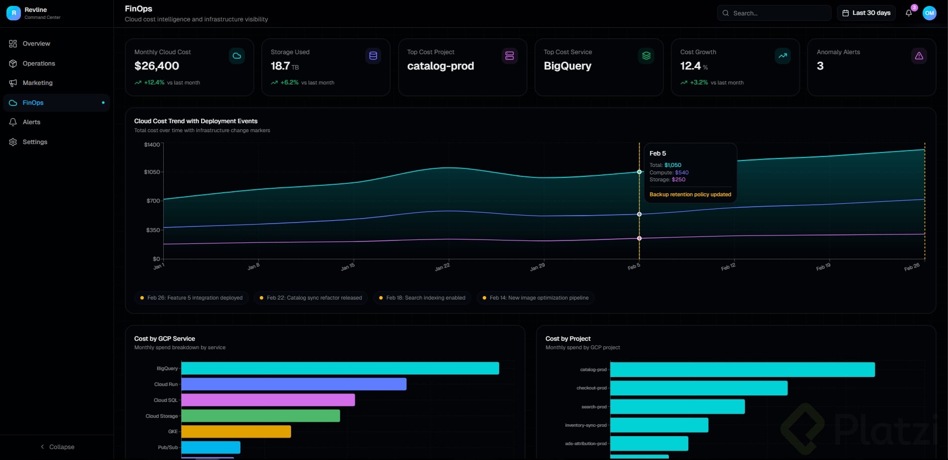
Task: Click the database icon on Storage Used
Action: click(373, 56)
